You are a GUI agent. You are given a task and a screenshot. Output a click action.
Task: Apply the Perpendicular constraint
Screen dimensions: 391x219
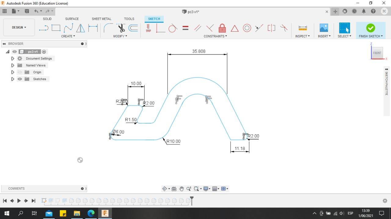pyautogui.click(x=210, y=28)
